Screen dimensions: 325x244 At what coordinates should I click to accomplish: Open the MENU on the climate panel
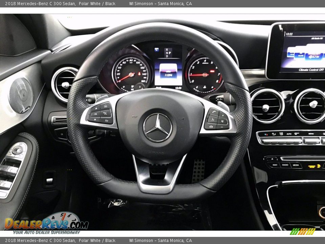[x=311, y=134]
